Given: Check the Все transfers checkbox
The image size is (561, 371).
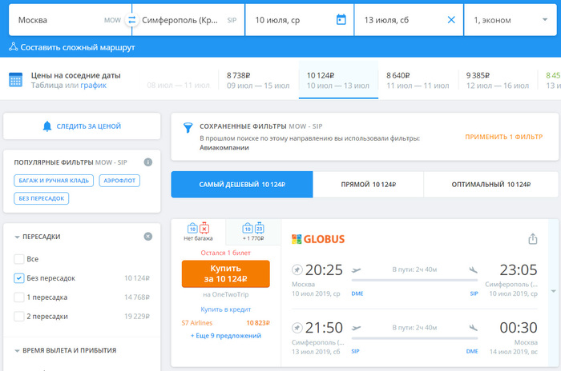Looking at the screenshot, I should click(19, 259).
